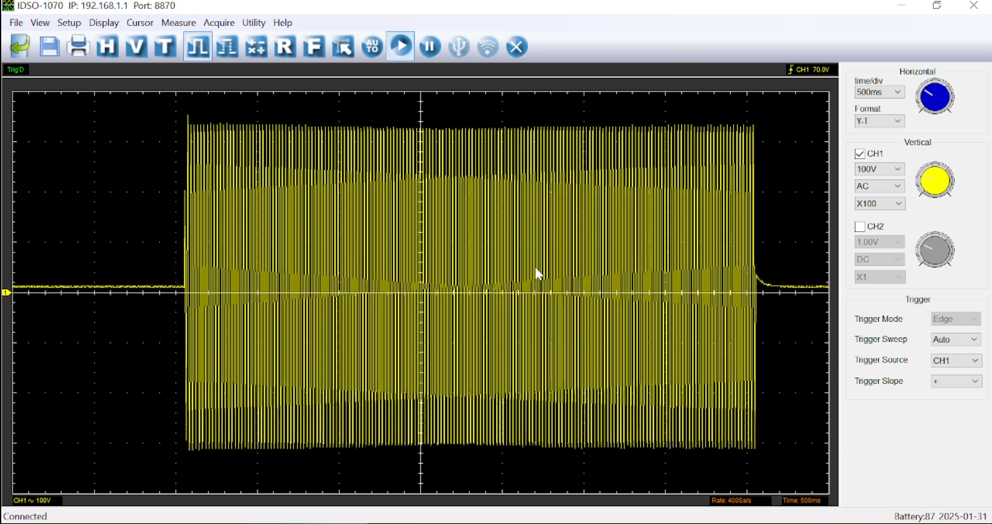Save waveform with the floppy disk icon
Image resolution: width=992 pixels, height=524 pixels.
click(49, 46)
